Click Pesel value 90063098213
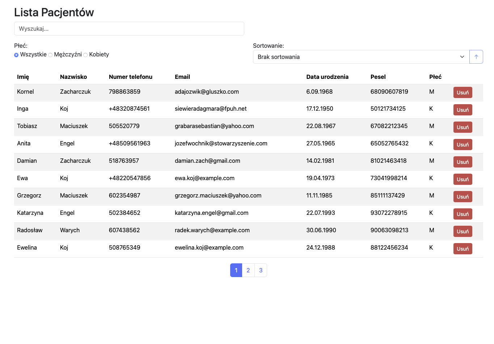 389,230
